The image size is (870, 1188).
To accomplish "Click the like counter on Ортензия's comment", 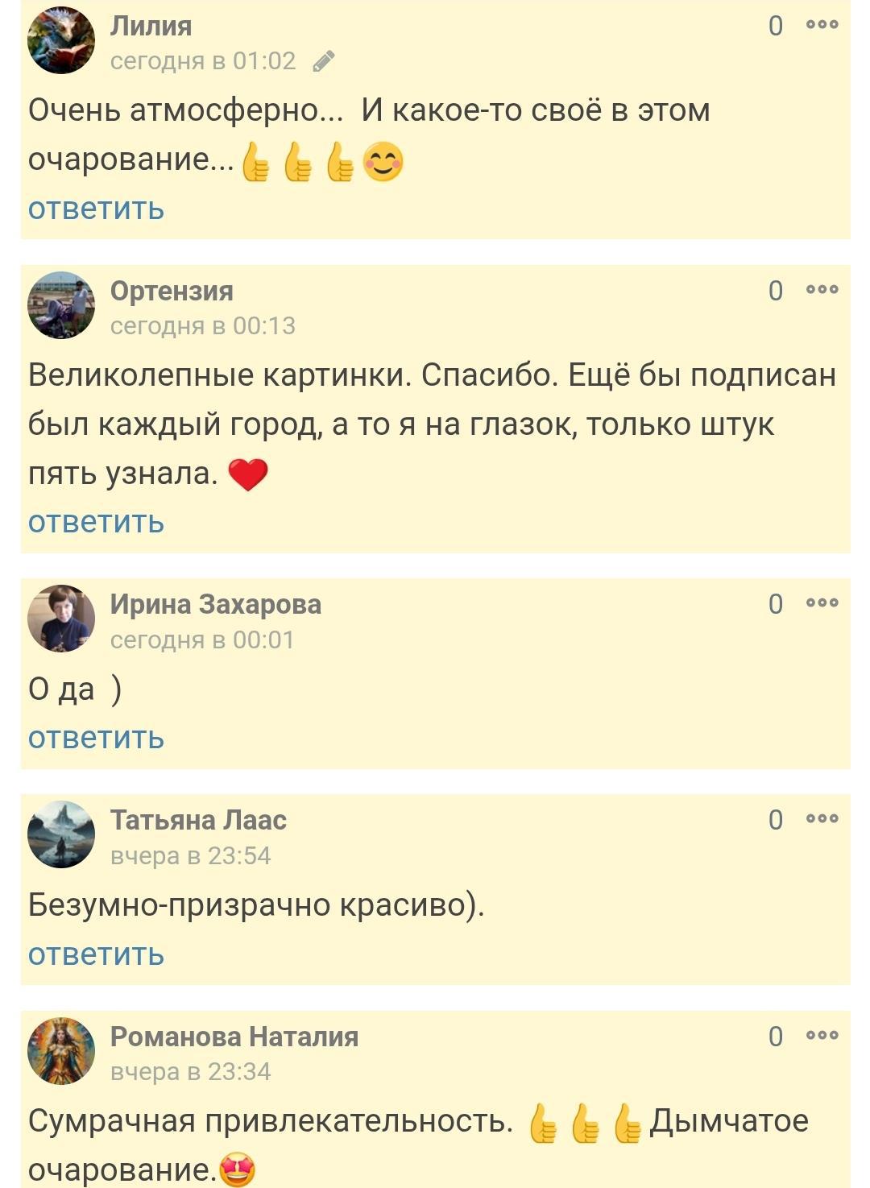I will [775, 291].
